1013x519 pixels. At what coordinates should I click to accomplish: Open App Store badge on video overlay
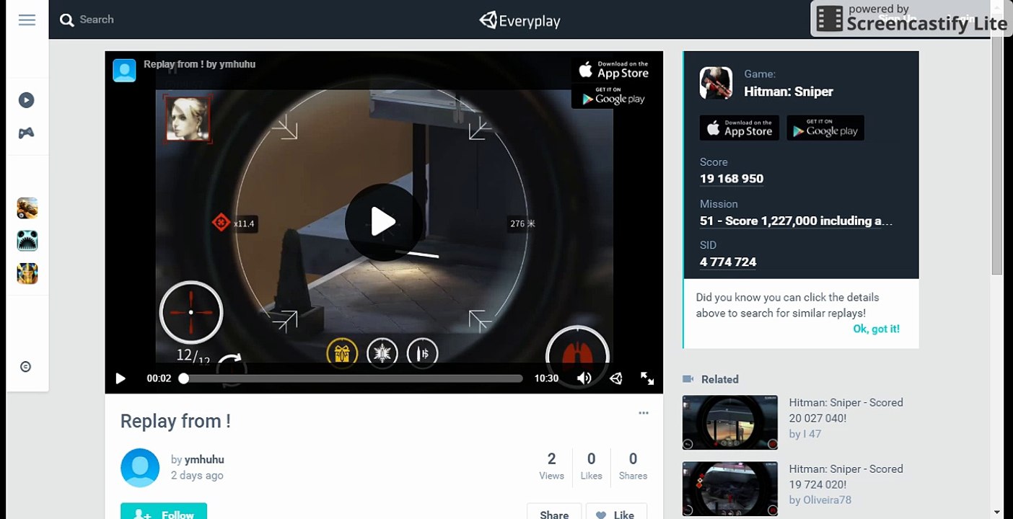[613, 70]
